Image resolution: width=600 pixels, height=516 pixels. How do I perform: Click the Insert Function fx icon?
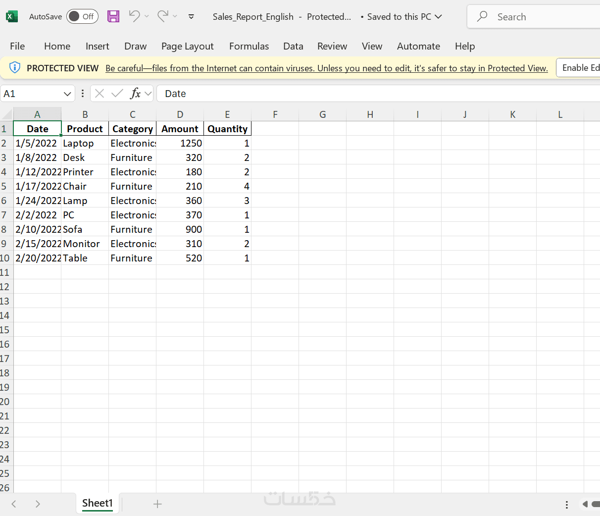click(x=135, y=94)
